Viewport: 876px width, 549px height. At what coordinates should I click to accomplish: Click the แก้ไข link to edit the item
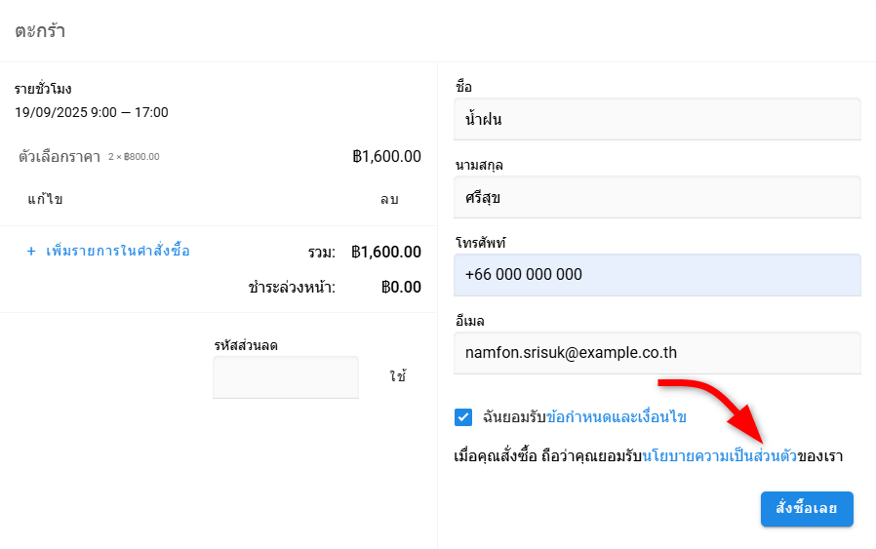(45, 200)
